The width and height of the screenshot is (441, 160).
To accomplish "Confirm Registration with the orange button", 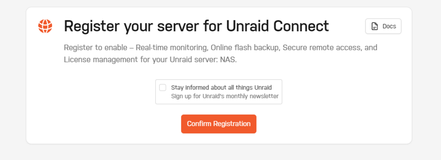I will click(x=219, y=124).
